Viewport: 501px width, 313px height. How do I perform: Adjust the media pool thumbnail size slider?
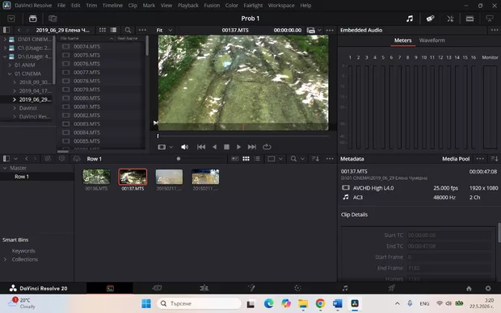pos(179,159)
